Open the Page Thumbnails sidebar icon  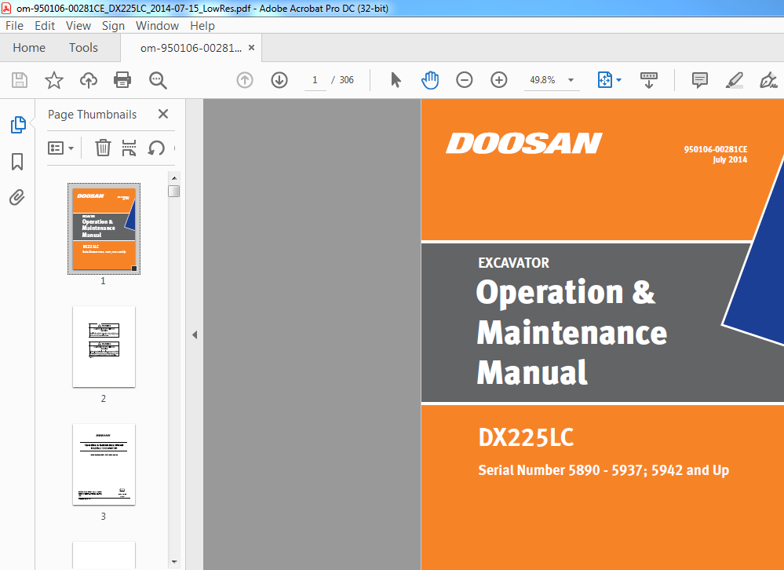(18, 125)
